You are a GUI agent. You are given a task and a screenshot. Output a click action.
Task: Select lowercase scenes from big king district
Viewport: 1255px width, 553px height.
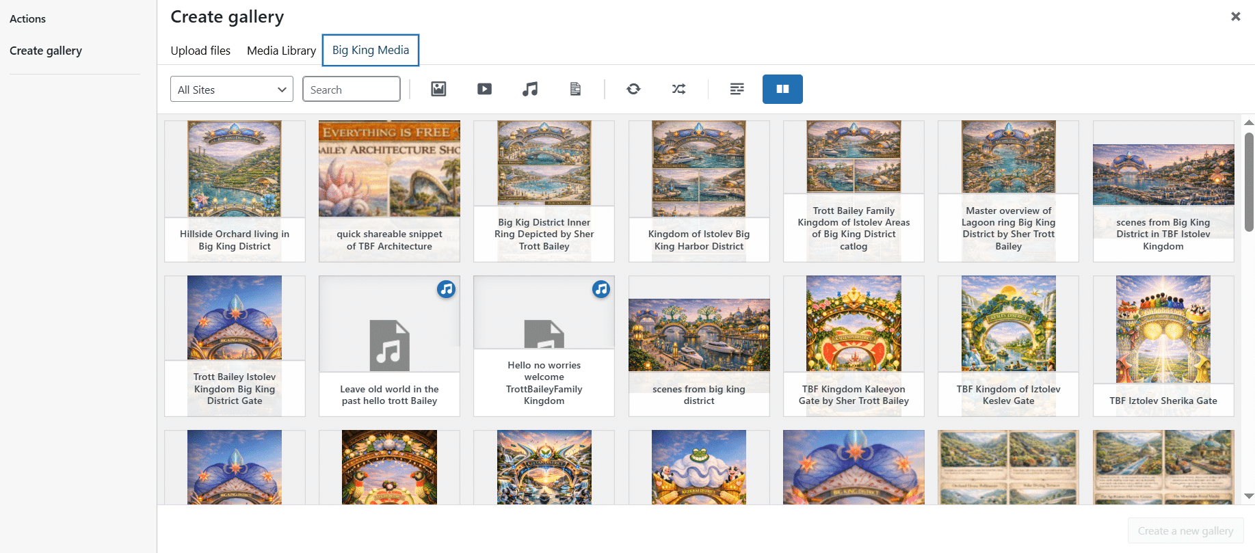pos(699,346)
